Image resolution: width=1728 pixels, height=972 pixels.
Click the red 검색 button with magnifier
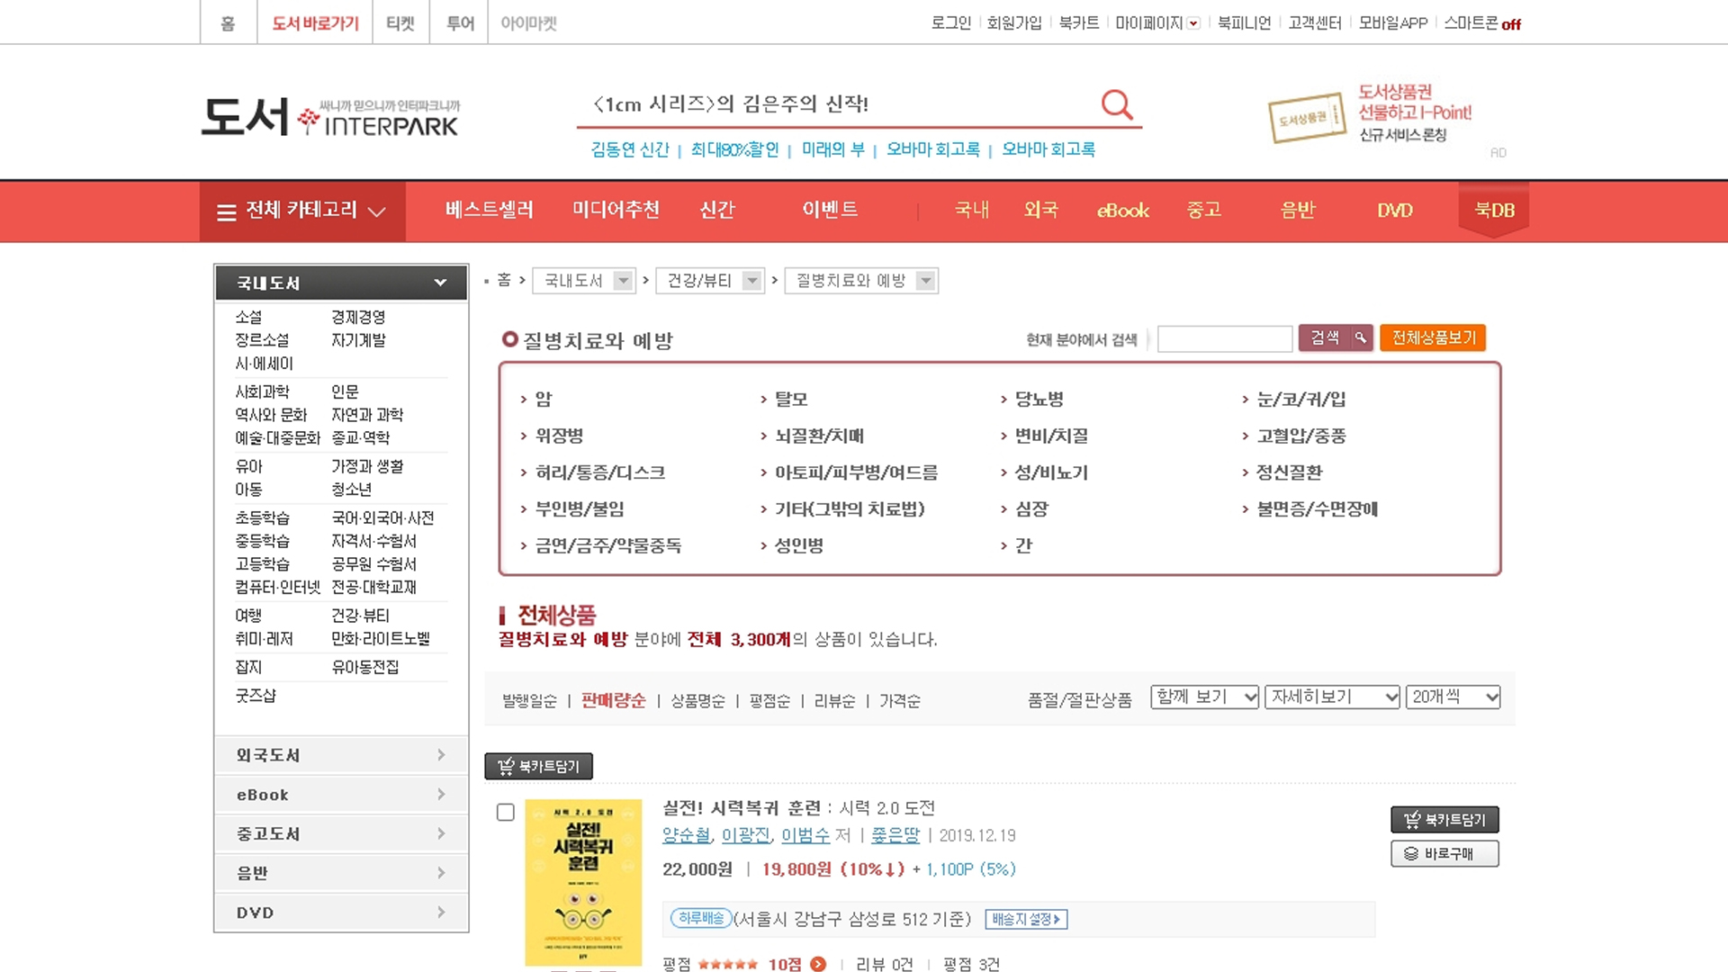(x=1335, y=338)
